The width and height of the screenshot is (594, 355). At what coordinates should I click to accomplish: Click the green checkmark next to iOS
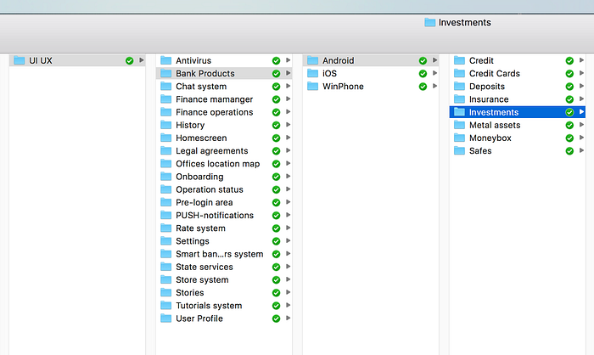pyautogui.click(x=423, y=74)
